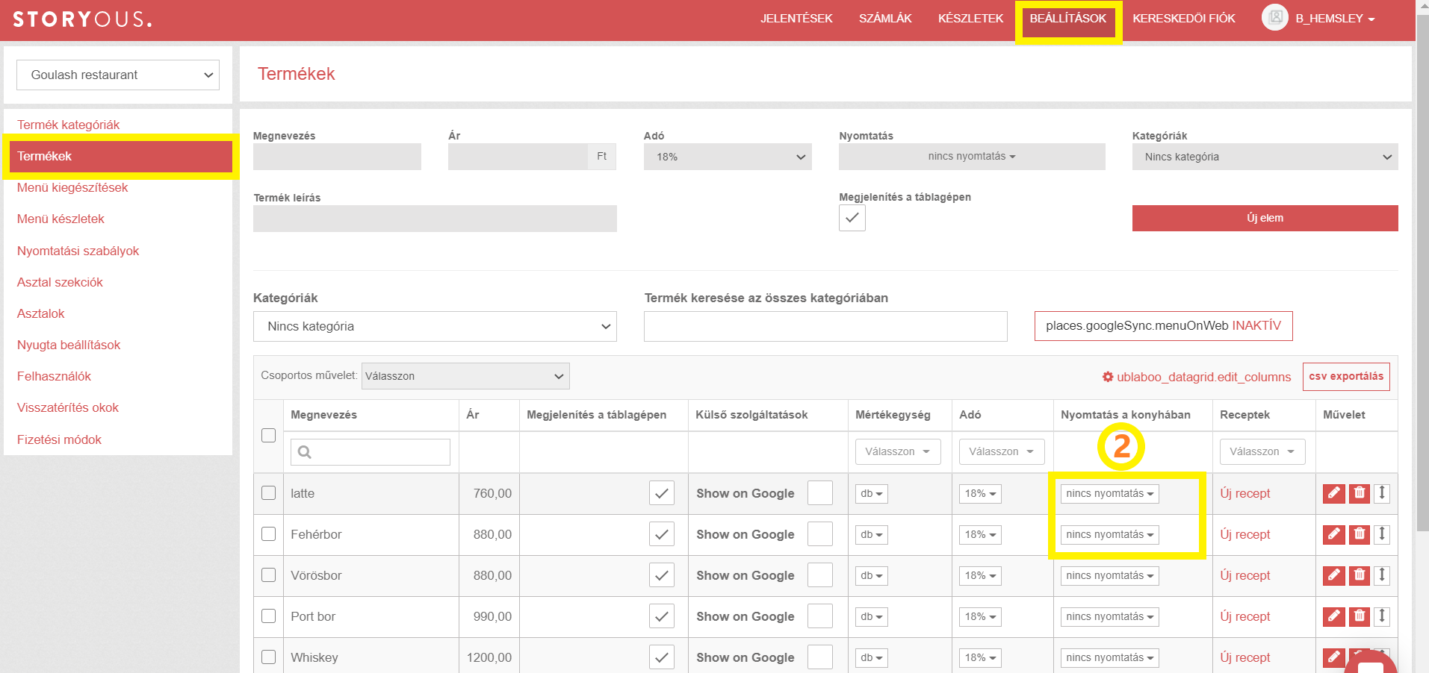This screenshot has width=1429, height=673.
Task: Select the Whiskey row checkbox
Action: tap(269, 657)
